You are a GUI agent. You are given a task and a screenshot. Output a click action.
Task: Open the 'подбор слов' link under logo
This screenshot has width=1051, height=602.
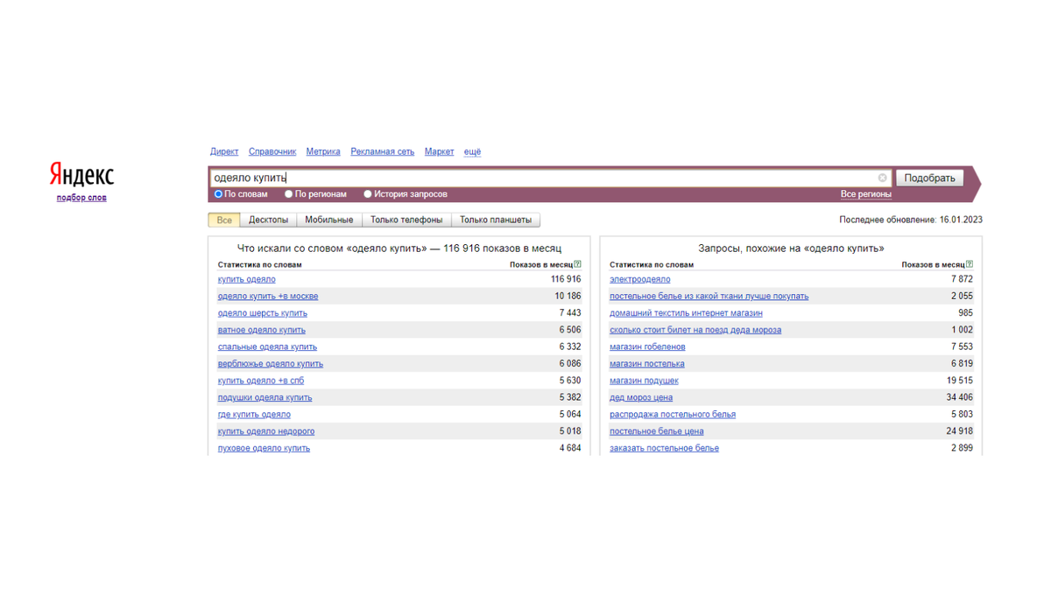pos(81,198)
